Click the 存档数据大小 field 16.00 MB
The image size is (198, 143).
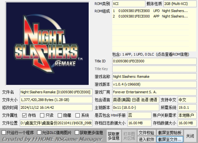[x=187, y=123]
